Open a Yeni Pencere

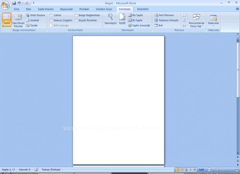tap(164, 15)
